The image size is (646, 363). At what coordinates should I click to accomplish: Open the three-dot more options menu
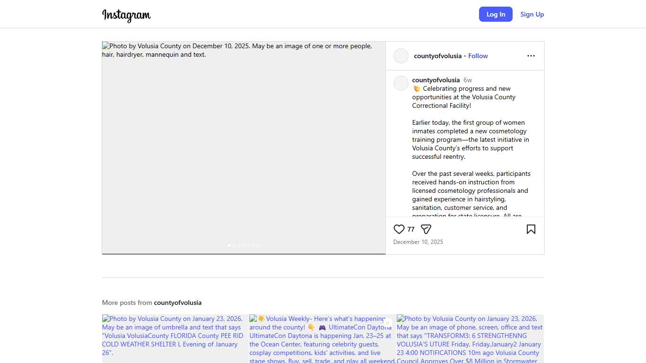pos(531,56)
